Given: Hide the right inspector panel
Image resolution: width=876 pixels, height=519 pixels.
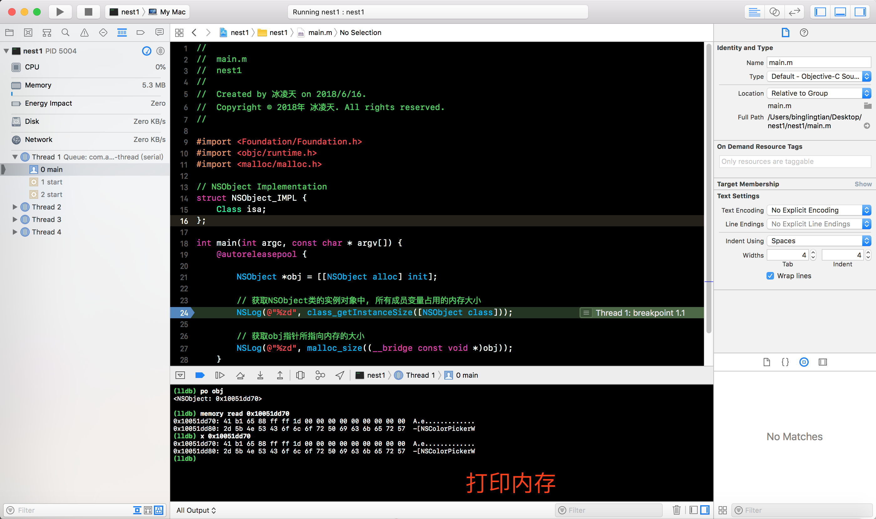Looking at the screenshot, I should (860, 12).
